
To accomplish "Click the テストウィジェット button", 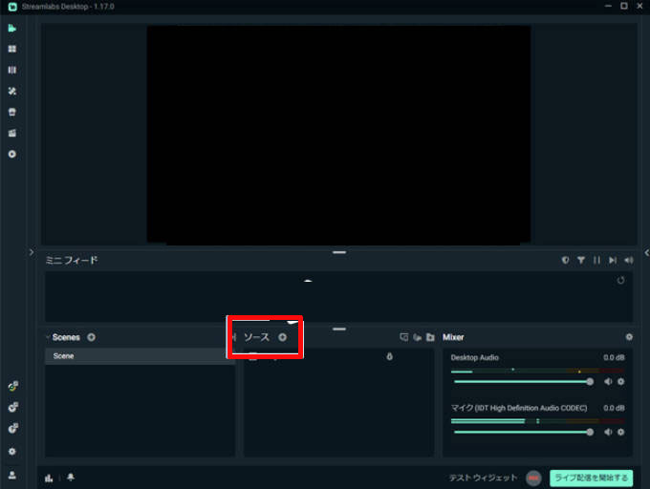I will coord(484,478).
